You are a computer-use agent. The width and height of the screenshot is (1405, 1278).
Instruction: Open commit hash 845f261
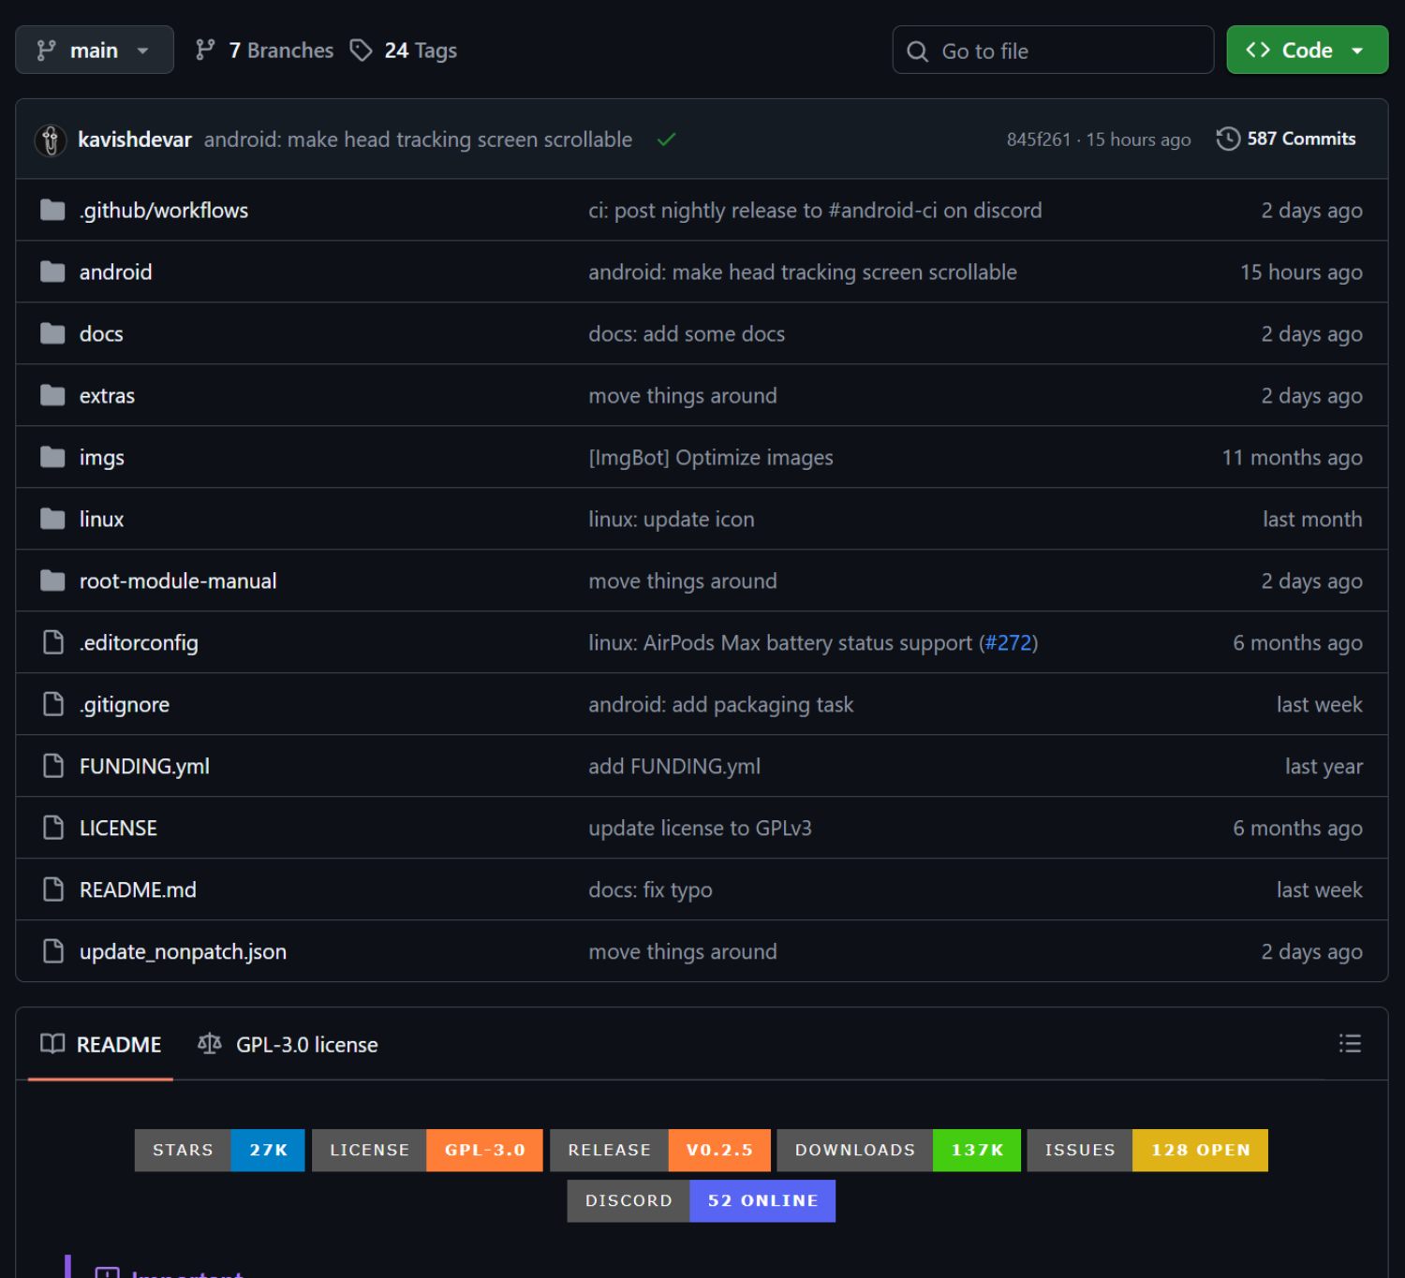[x=1038, y=140]
